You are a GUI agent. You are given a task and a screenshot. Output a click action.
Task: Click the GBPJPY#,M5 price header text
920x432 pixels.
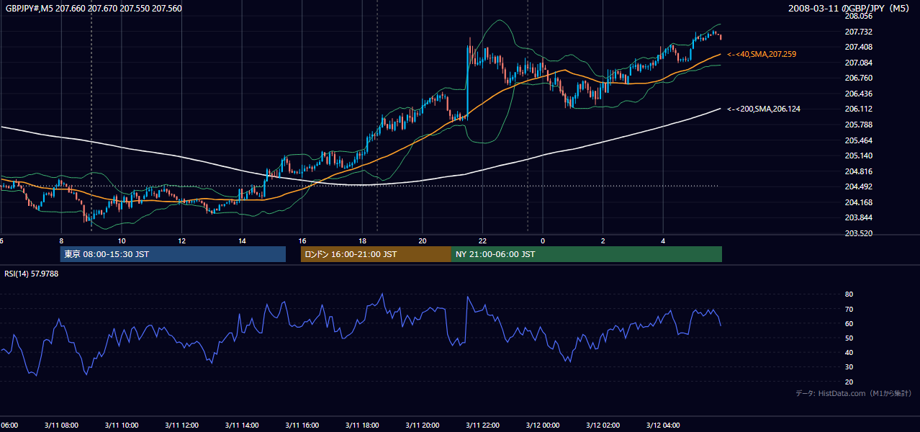click(x=94, y=9)
